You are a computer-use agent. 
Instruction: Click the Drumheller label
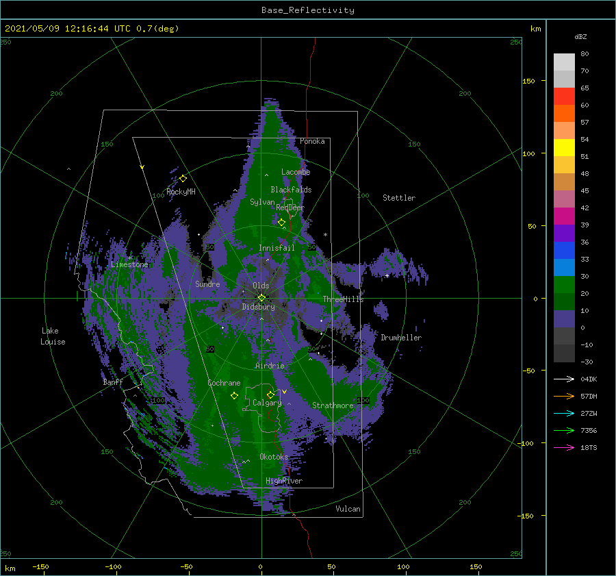(x=401, y=338)
